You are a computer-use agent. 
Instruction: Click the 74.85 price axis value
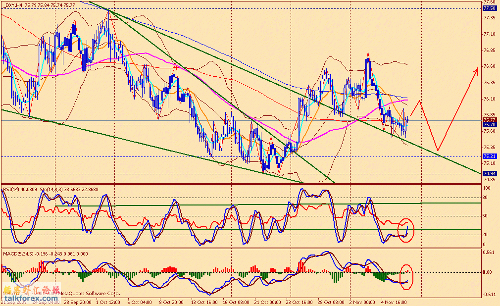click(x=490, y=179)
